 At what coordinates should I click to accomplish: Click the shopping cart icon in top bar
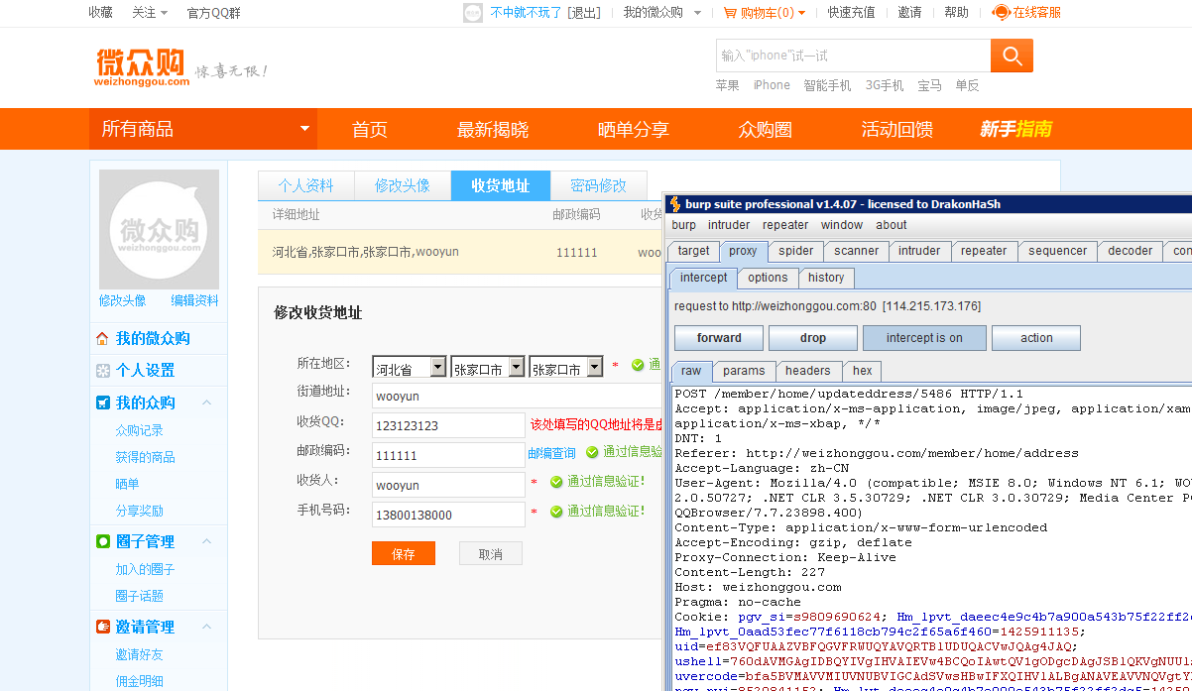[x=730, y=13]
